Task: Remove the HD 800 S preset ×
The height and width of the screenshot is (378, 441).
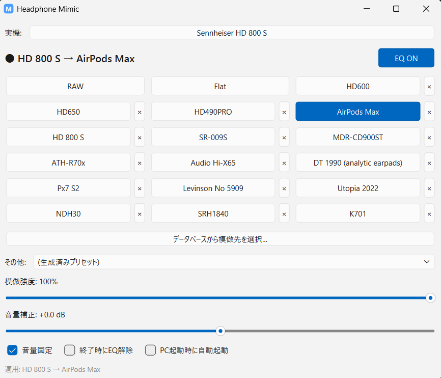Action: (x=140, y=137)
